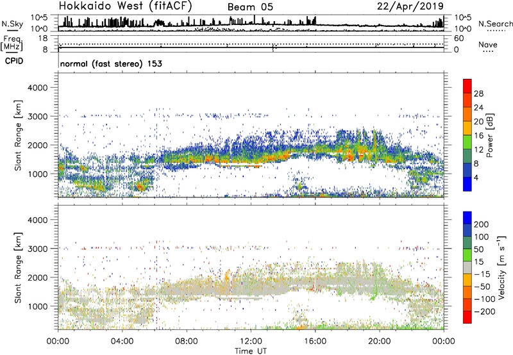Click the '18' frequency axis tick
This screenshot has width=513, height=355.
pyautogui.click(x=43, y=38)
